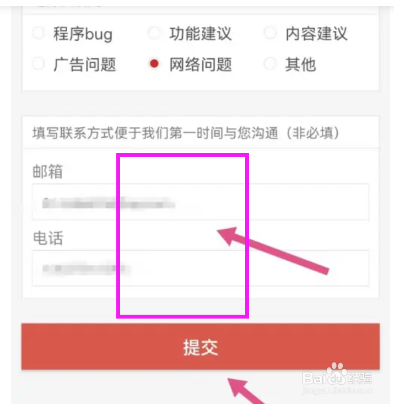This screenshot has width=394, height=404.
Task: Click the 内容建议 label text
Action: click(x=316, y=34)
